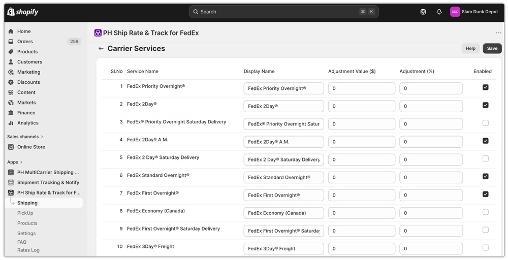Viewport: 508px width, 260px height.
Task: Expand the Sales channels section
Action: point(25,137)
